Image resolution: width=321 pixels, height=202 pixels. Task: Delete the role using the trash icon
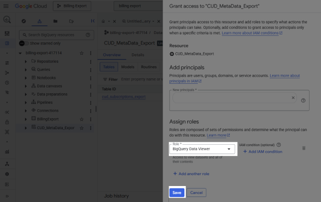pyautogui.click(x=304, y=148)
